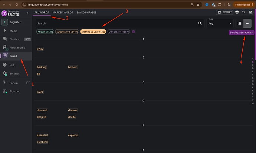
Task: Click the search magnifier icon
Action: [x=200, y=23]
